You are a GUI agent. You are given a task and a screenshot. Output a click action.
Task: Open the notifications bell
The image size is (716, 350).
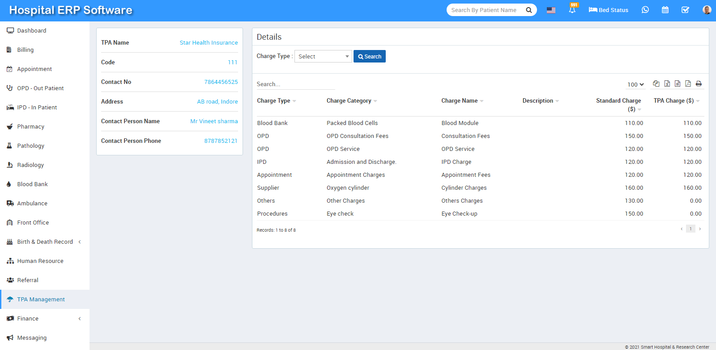[572, 10]
